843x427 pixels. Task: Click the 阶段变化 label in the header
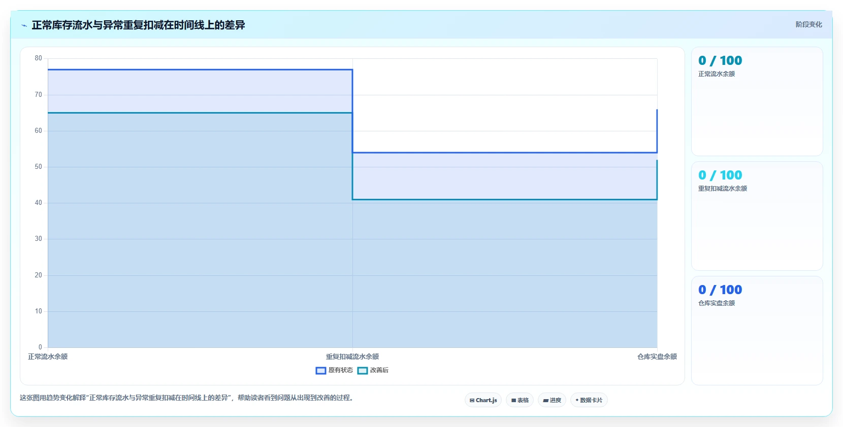click(x=808, y=24)
